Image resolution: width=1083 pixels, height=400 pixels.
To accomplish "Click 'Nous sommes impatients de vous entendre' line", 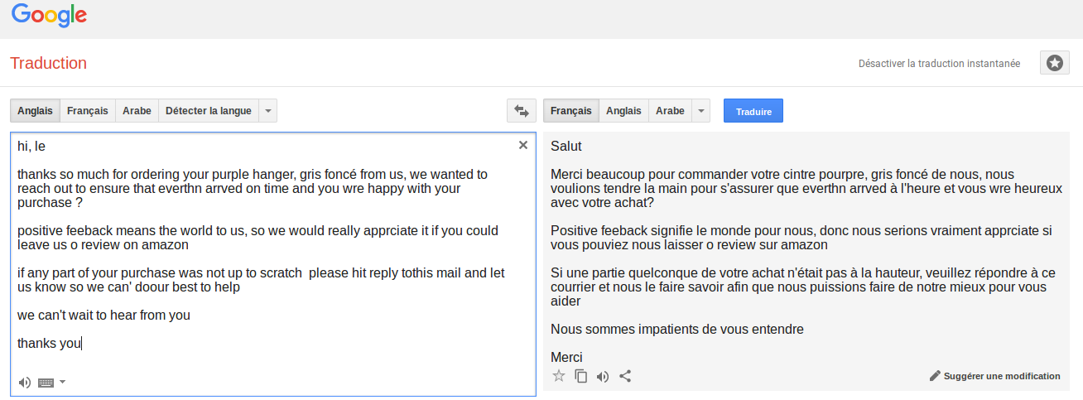I will [x=677, y=329].
